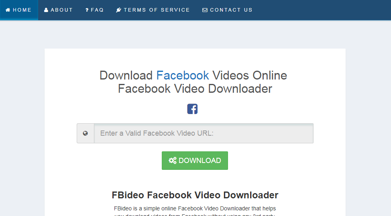
Task: Click the plug icon beside Terms of Service
Action: pyautogui.click(x=119, y=10)
